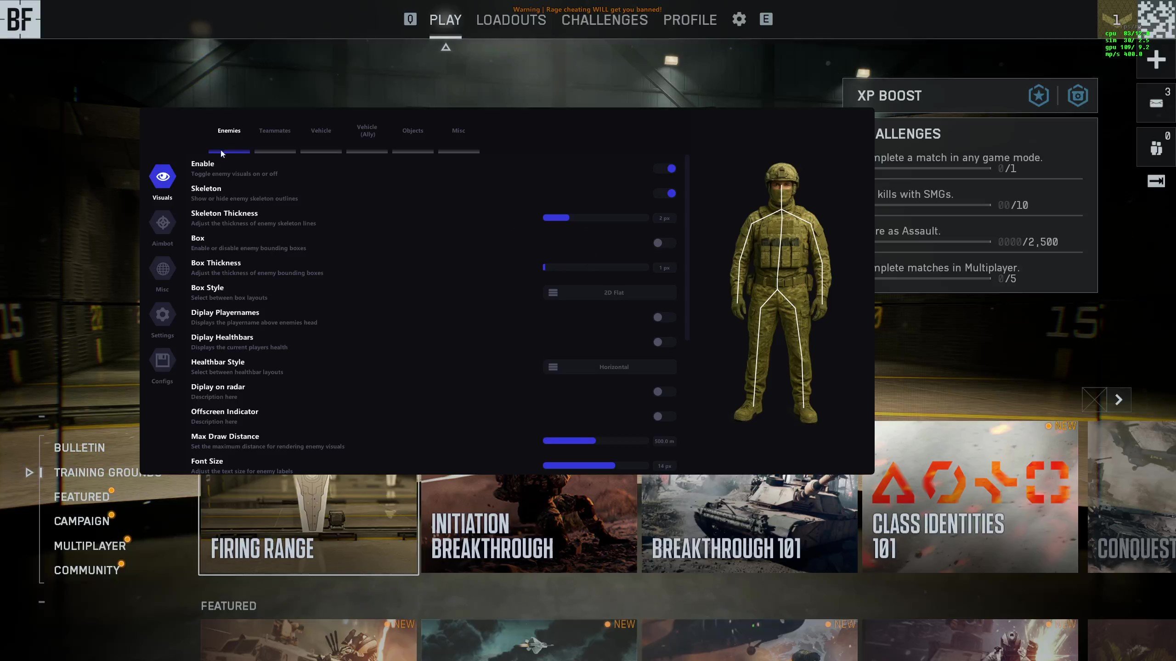Click the plus icon at top right
The width and height of the screenshot is (1176, 661).
(x=1156, y=60)
